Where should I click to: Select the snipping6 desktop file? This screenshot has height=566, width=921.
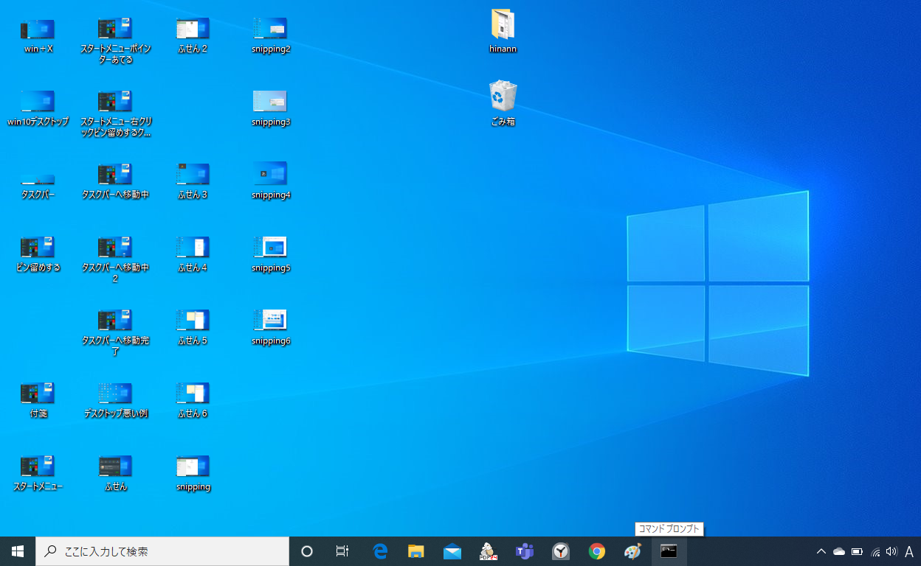(x=271, y=328)
